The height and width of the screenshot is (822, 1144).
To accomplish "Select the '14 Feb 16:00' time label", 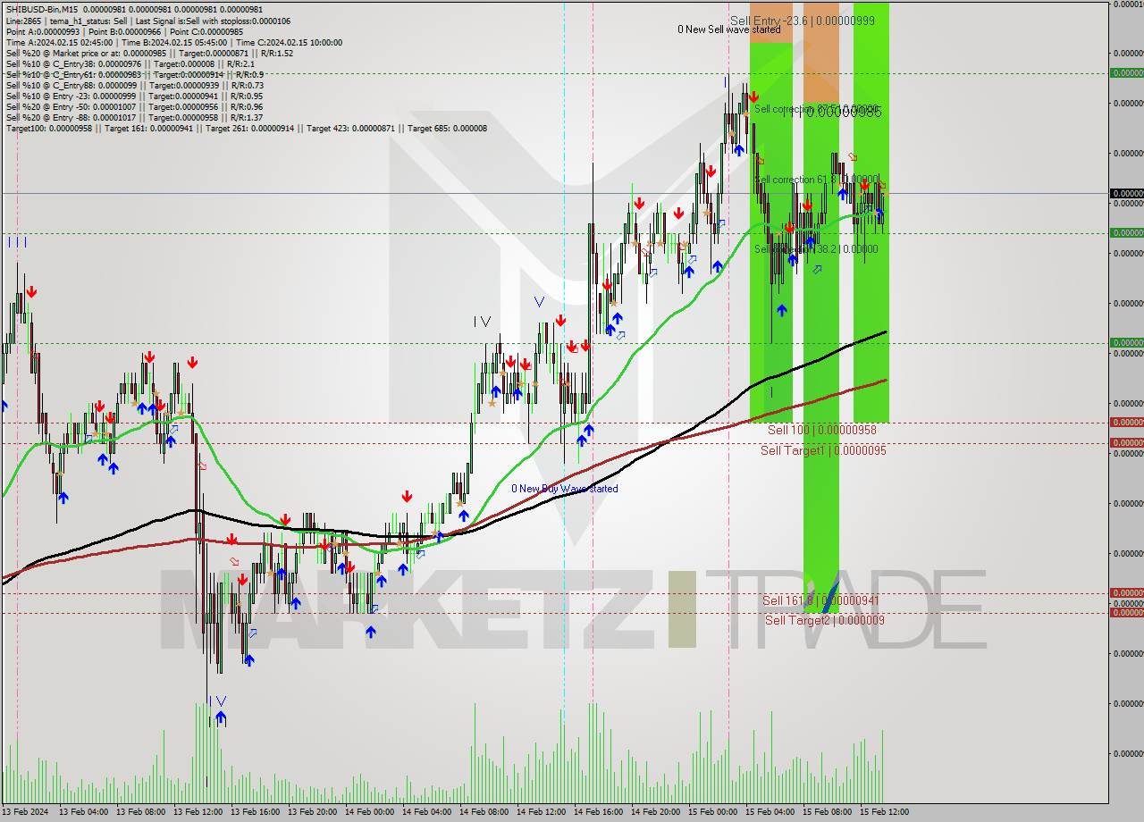I will coord(598,812).
